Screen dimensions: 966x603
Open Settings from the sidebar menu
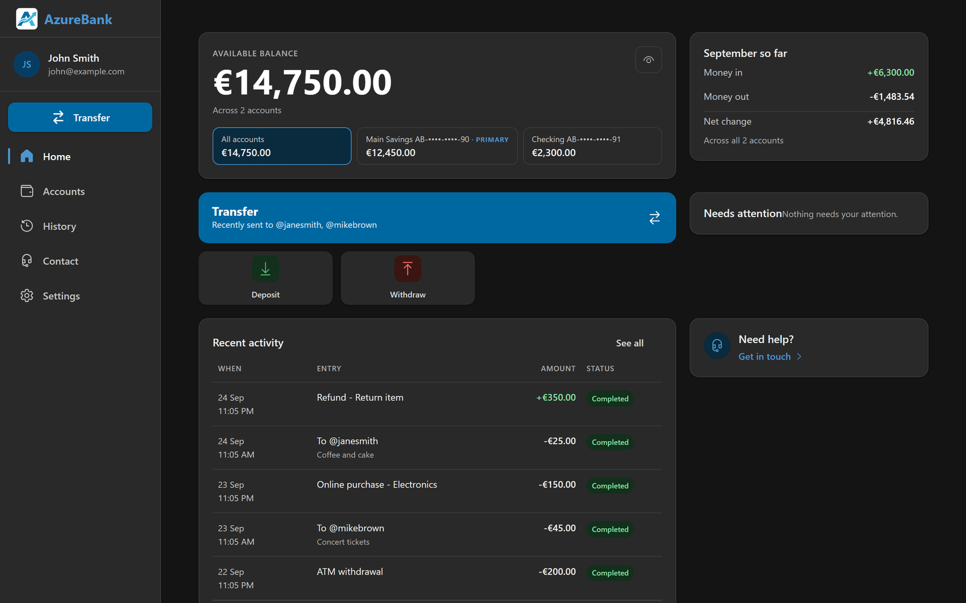click(80, 295)
